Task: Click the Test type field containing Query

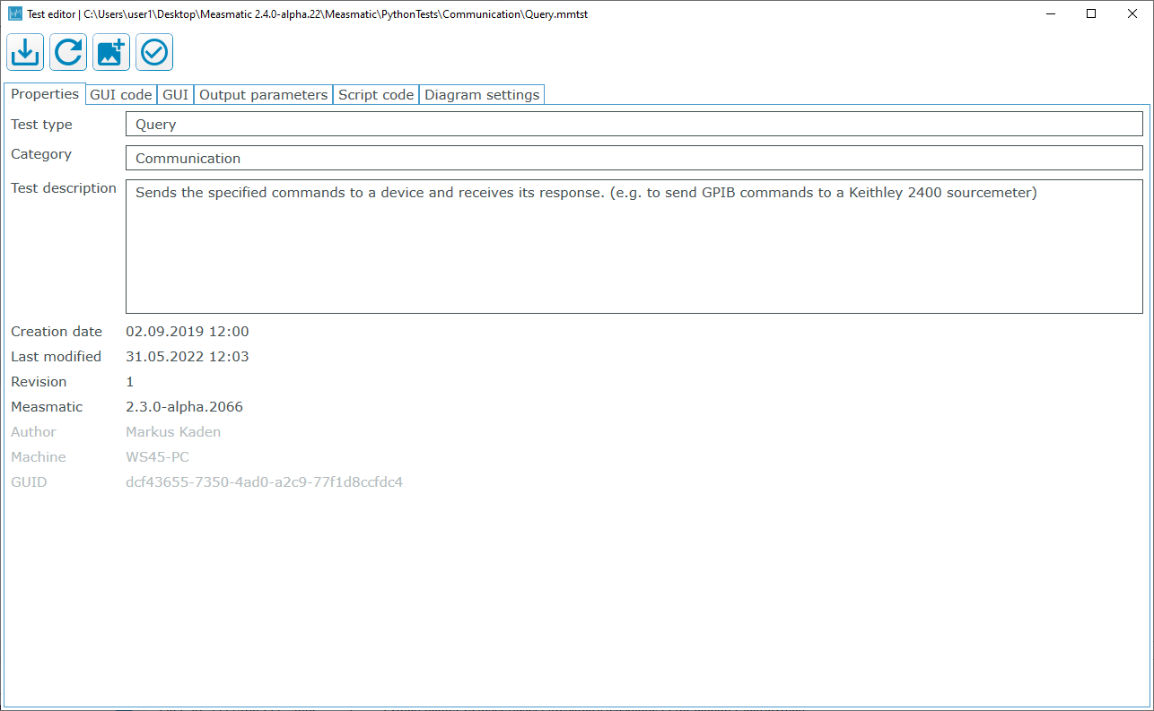Action: pyautogui.click(x=634, y=124)
